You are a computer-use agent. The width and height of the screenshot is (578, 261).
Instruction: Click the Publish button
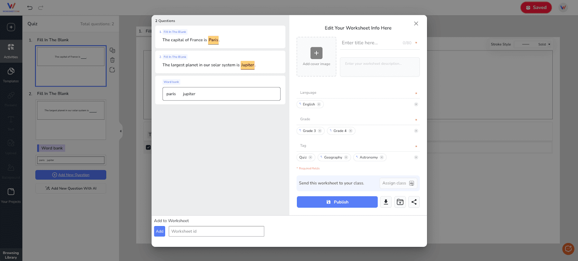(x=337, y=202)
